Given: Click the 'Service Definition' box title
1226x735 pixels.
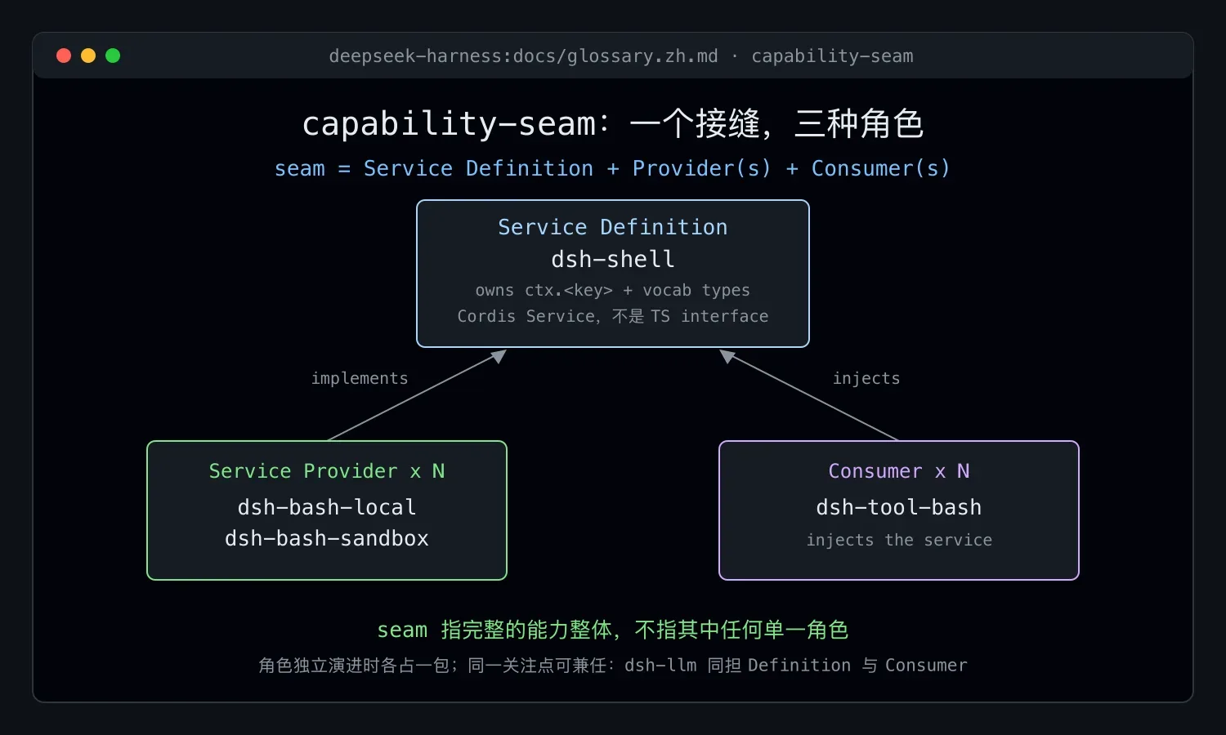Looking at the screenshot, I should pyautogui.click(x=613, y=227).
